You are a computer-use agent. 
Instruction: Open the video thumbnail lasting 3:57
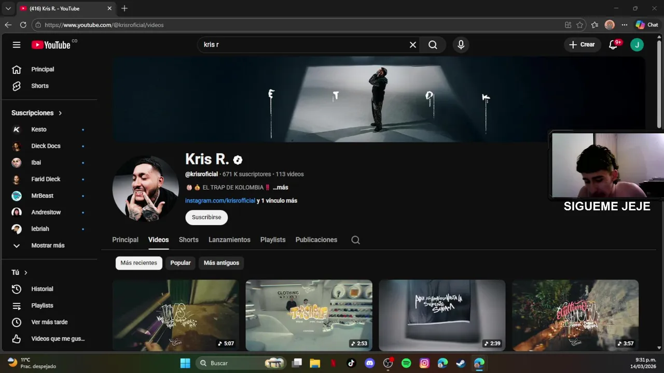575,315
